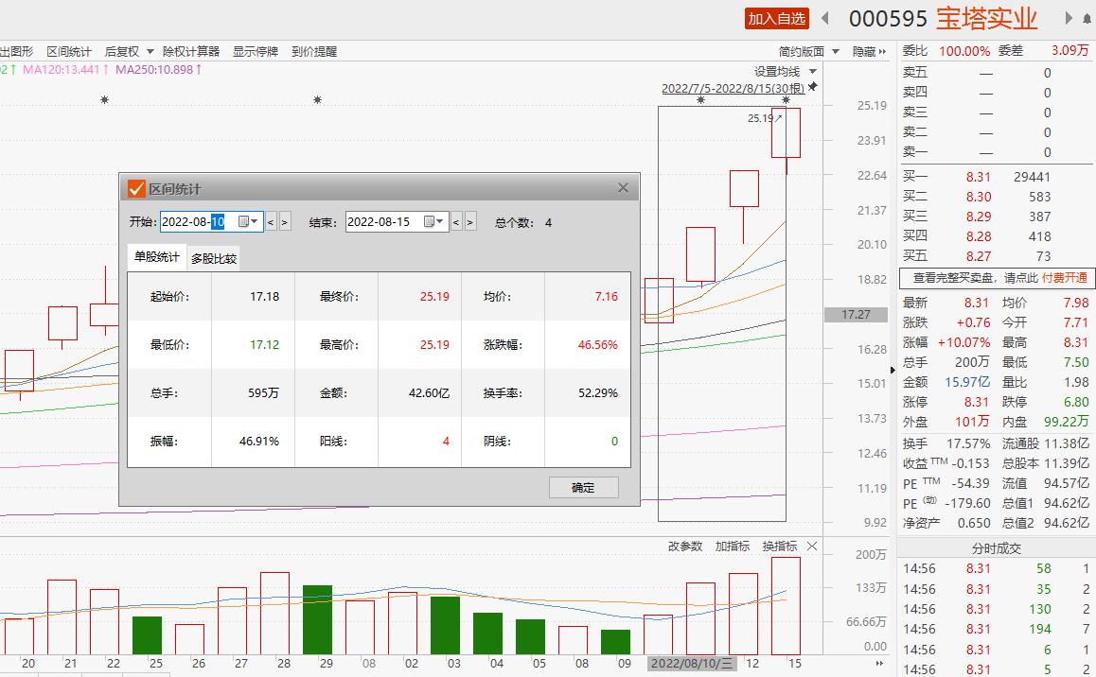Click the 付费开通 paid subscription link
The height and width of the screenshot is (677, 1096).
point(1065,278)
